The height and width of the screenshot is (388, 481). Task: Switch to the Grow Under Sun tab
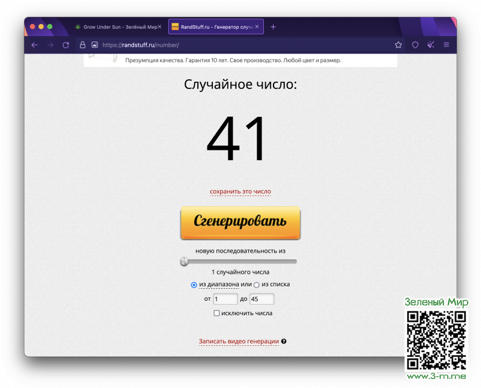click(x=117, y=27)
